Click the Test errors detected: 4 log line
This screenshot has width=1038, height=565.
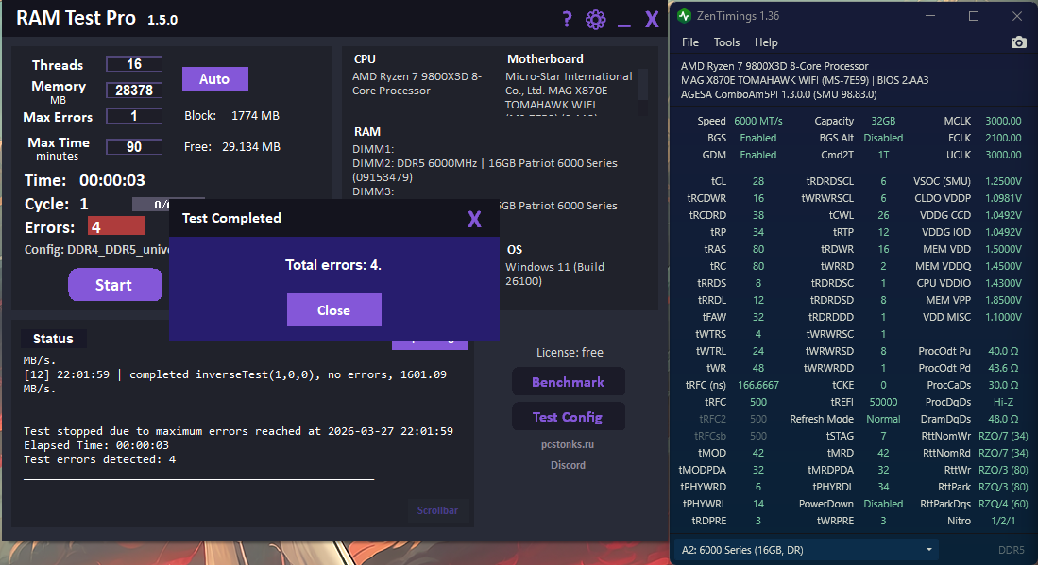click(99, 459)
